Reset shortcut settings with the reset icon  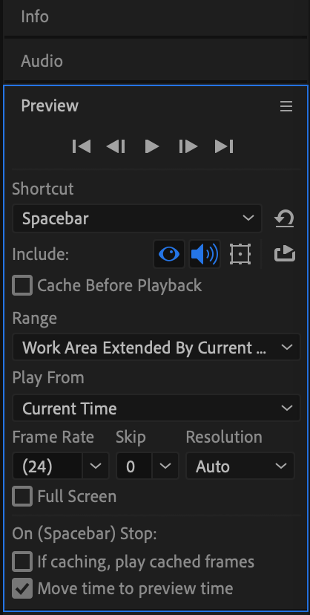pos(284,218)
